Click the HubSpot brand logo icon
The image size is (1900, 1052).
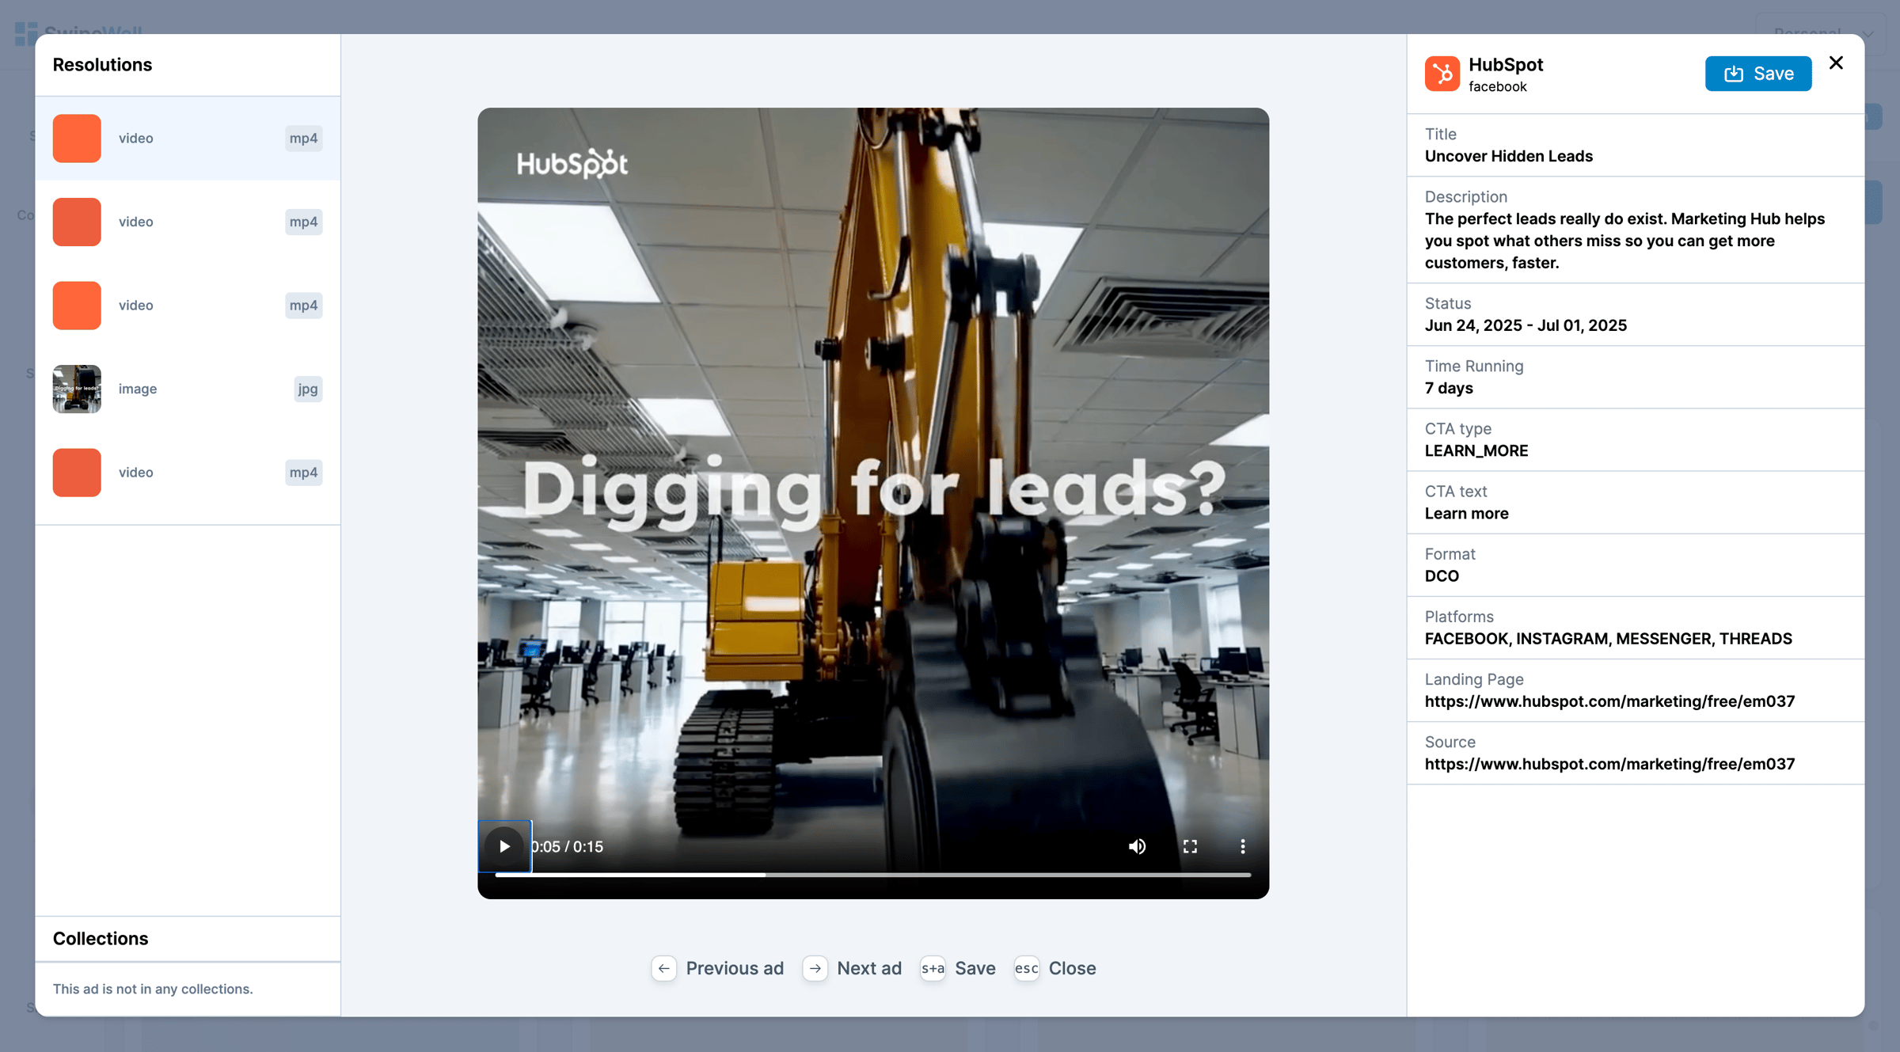tap(1442, 74)
